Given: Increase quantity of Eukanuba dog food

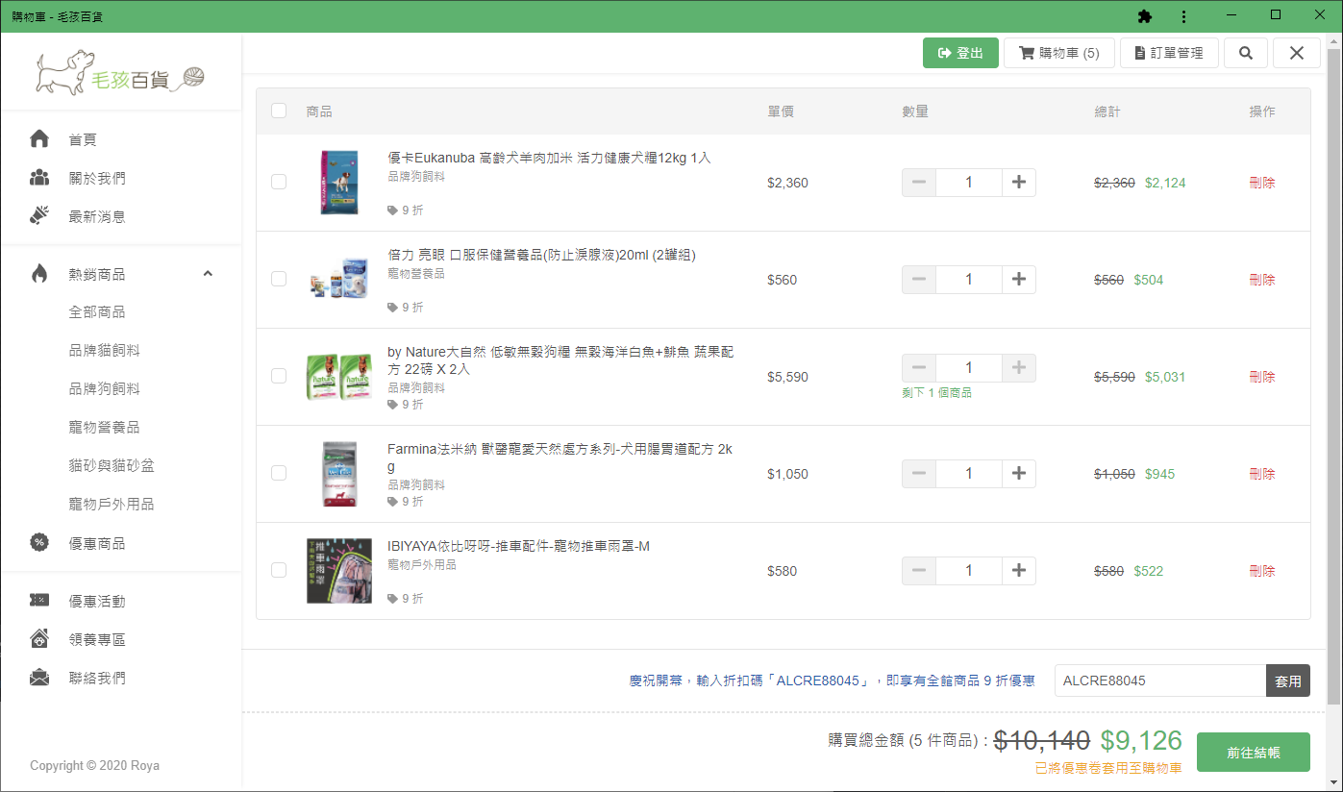Looking at the screenshot, I should pos(1019,183).
